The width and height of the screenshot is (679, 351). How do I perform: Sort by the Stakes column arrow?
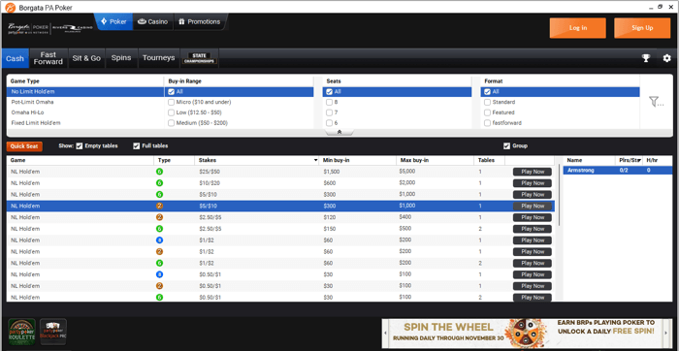coord(315,161)
